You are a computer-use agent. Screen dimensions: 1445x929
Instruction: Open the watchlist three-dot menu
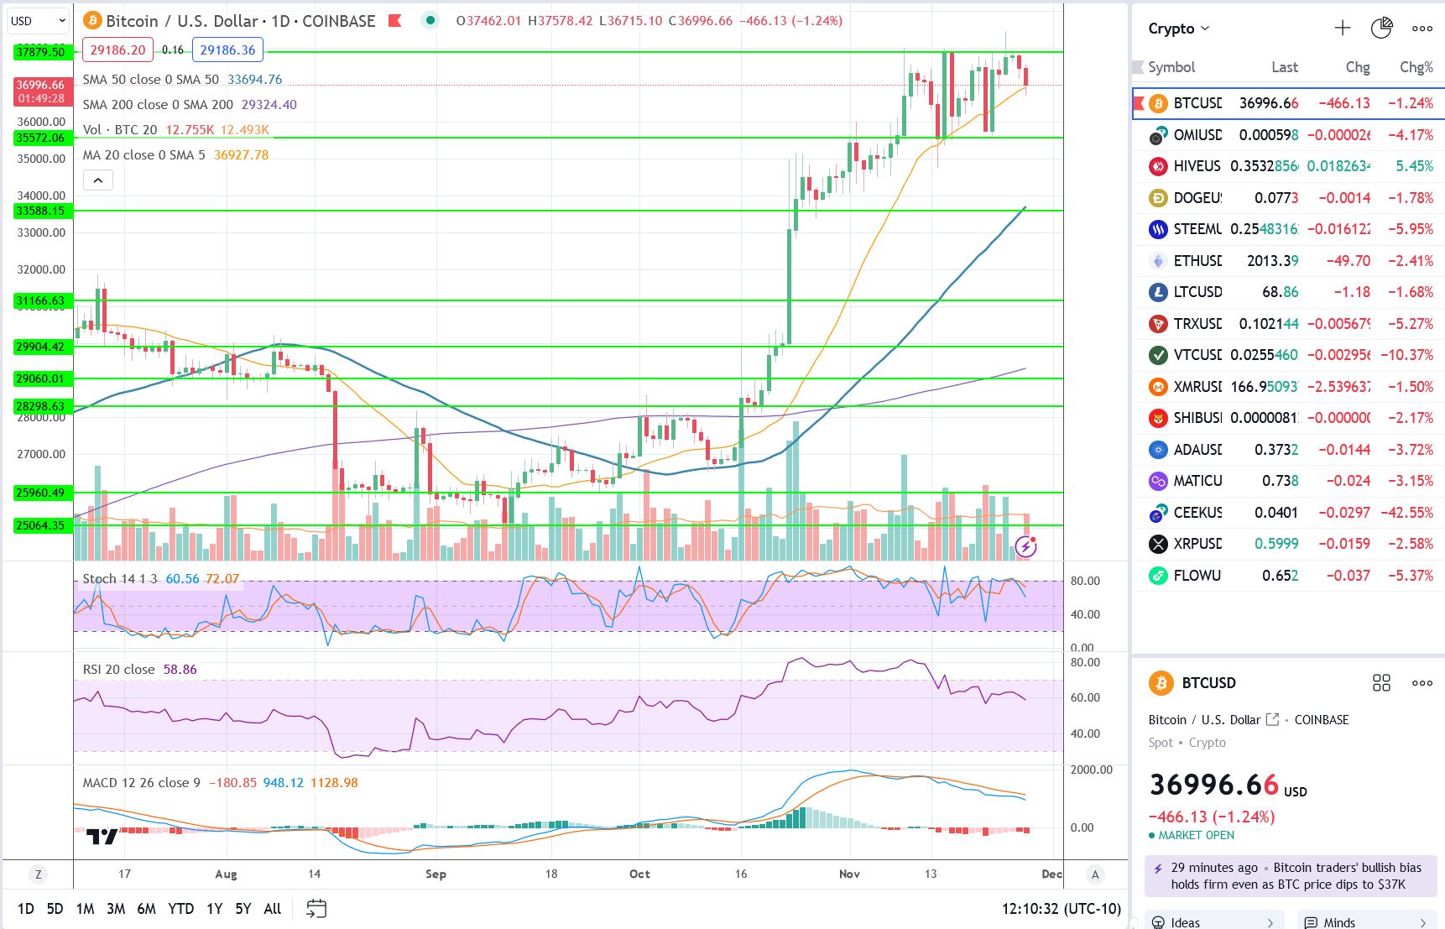(x=1422, y=29)
